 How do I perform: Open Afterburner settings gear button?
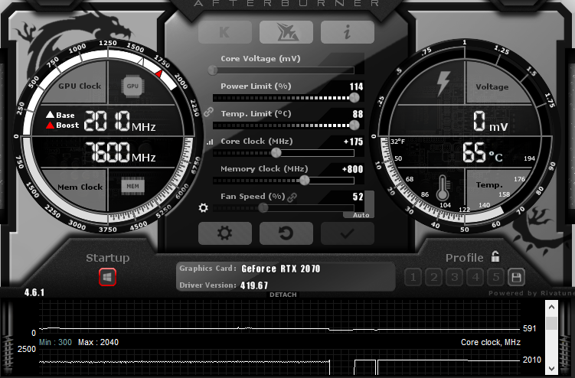pyautogui.click(x=225, y=233)
